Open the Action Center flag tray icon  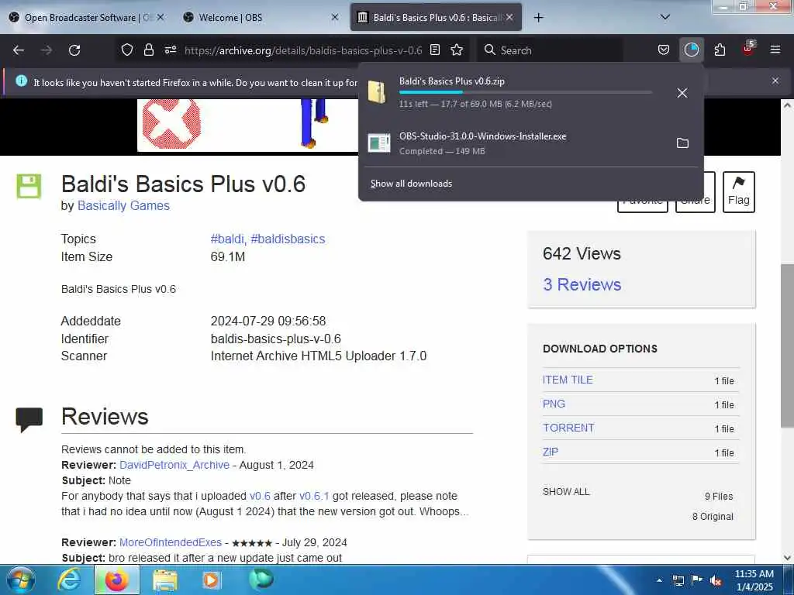(697, 580)
